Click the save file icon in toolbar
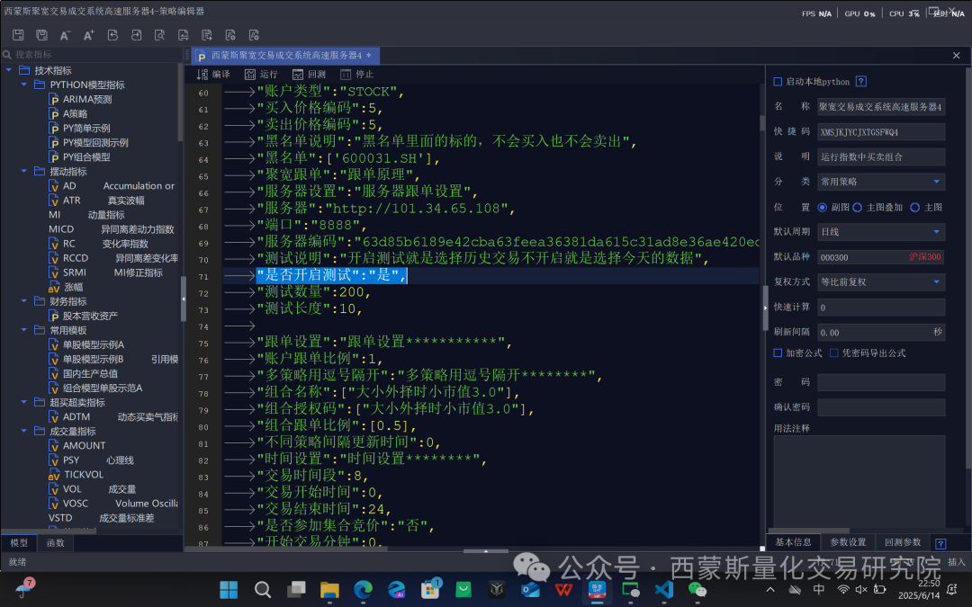Viewport: 972px width, 607px height. click(x=18, y=35)
